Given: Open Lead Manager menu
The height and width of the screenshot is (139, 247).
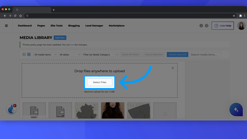Looking at the screenshot, I should (94, 26).
